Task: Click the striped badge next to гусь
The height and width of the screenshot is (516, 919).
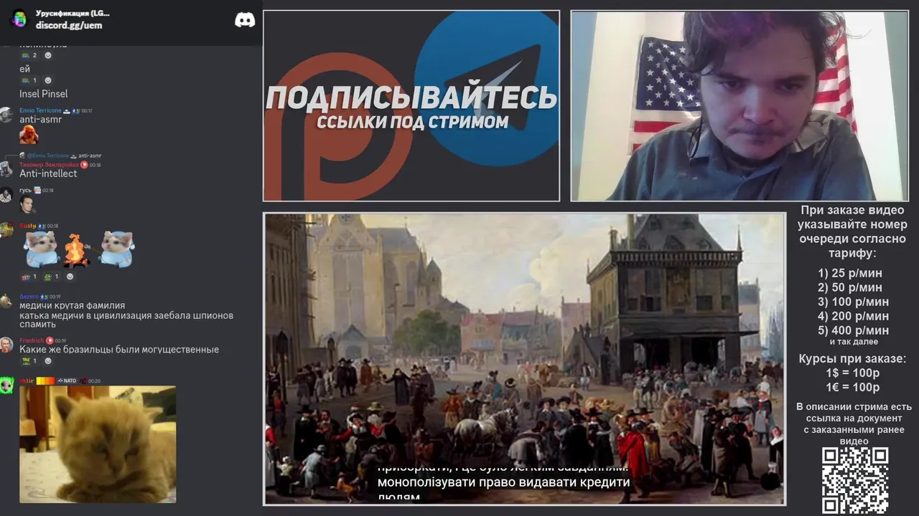Action: pos(37,191)
